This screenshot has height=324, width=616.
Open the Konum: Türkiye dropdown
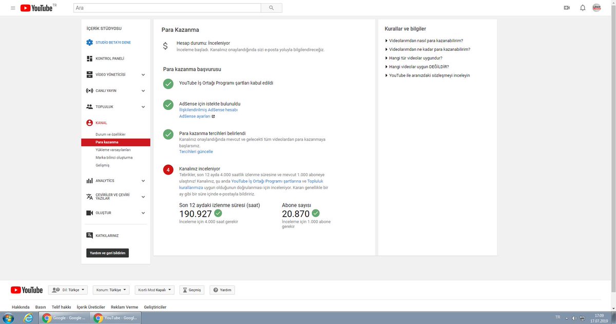(x=111, y=290)
